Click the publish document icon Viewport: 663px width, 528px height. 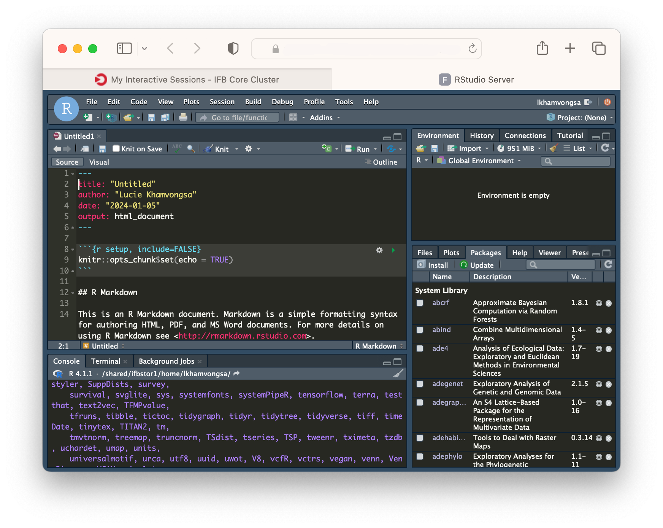[391, 149]
